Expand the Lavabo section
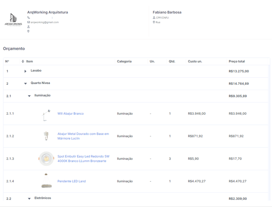The image size is (272, 207). click(25, 71)
